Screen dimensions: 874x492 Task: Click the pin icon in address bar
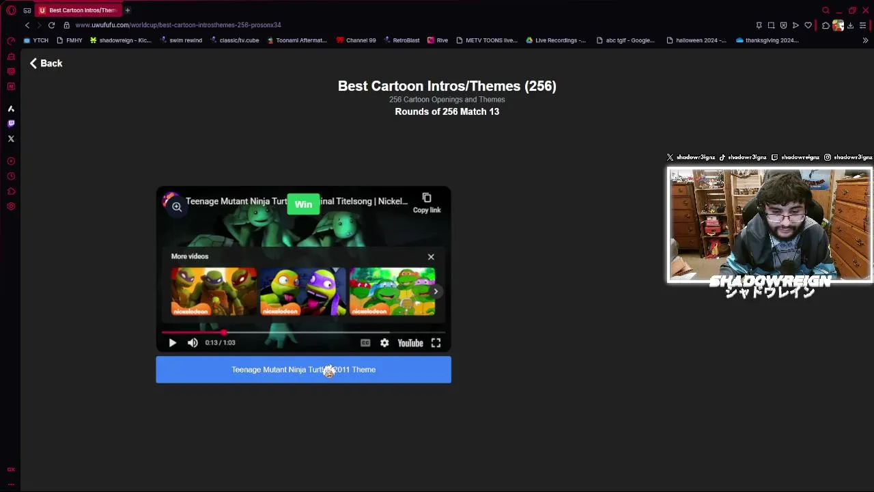759,25
